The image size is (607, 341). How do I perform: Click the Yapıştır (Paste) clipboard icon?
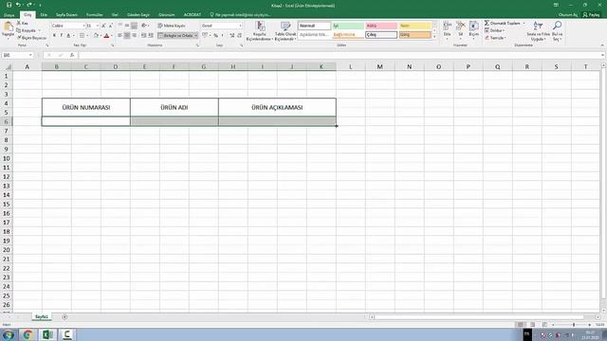pyautogui.click(x=8, y=27)
